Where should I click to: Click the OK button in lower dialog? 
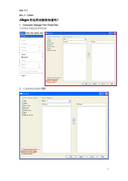71,157
